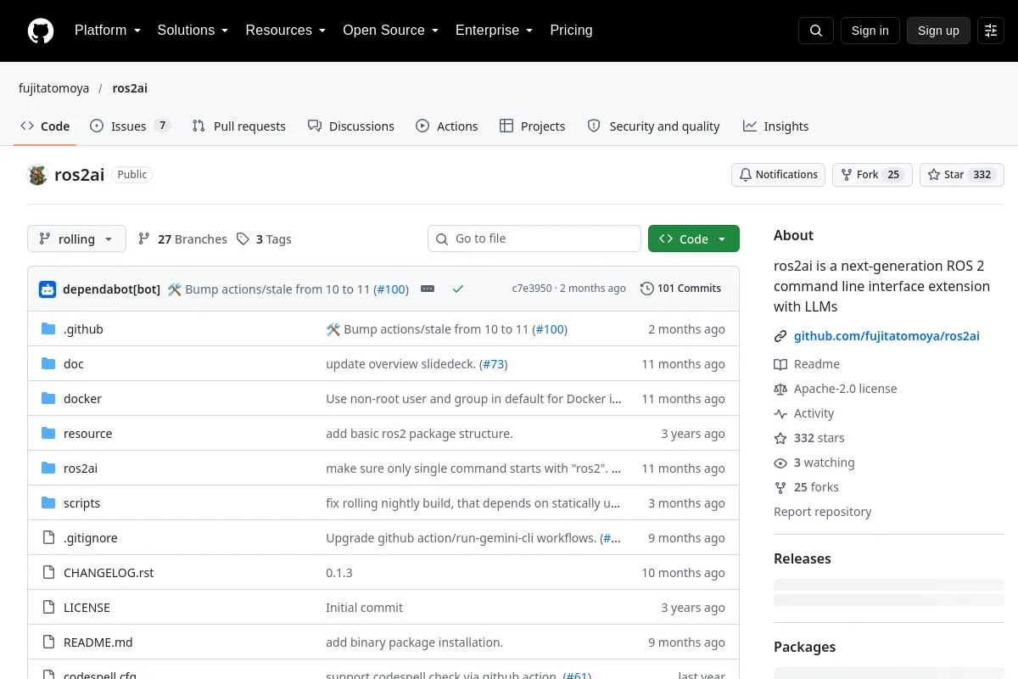Open the docker folder

coord(82,399)
